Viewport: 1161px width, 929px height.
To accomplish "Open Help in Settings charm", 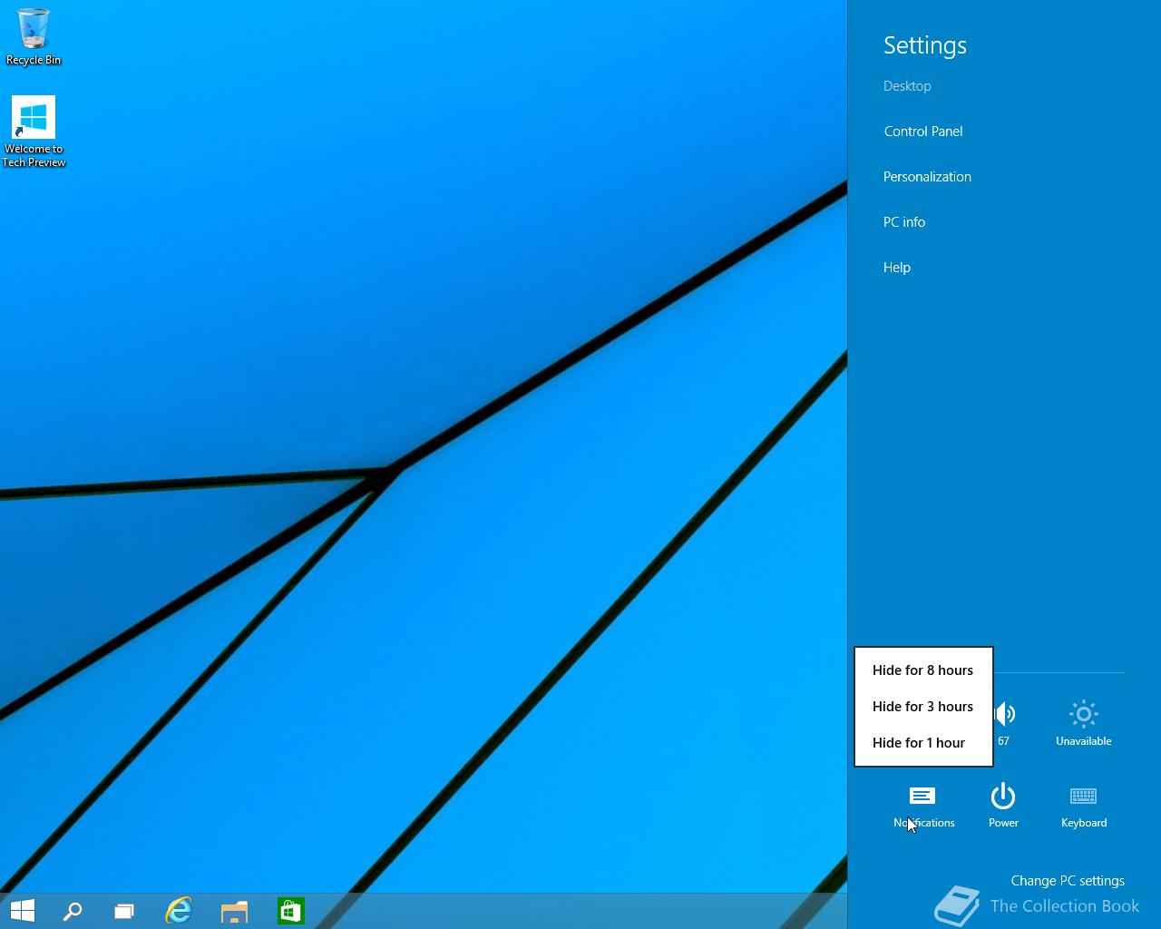I will tap(897, 268).
